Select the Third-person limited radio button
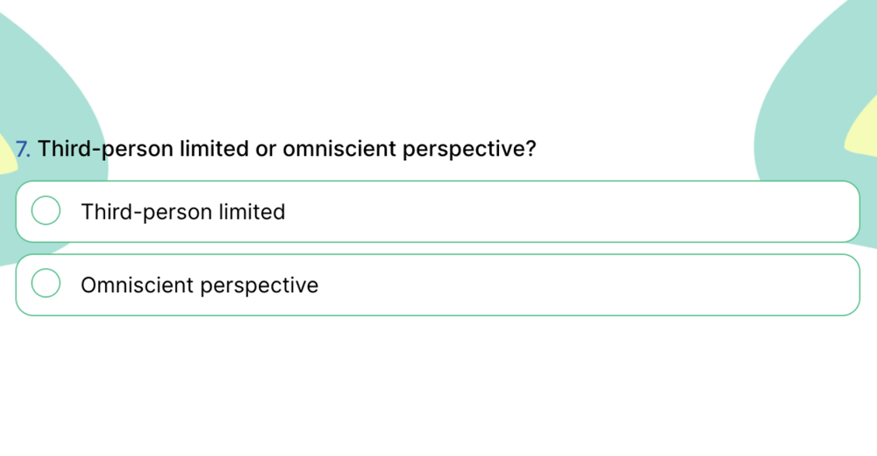This screenshot has width=877, height=456. pyautogui.click(x=46, y=211)
